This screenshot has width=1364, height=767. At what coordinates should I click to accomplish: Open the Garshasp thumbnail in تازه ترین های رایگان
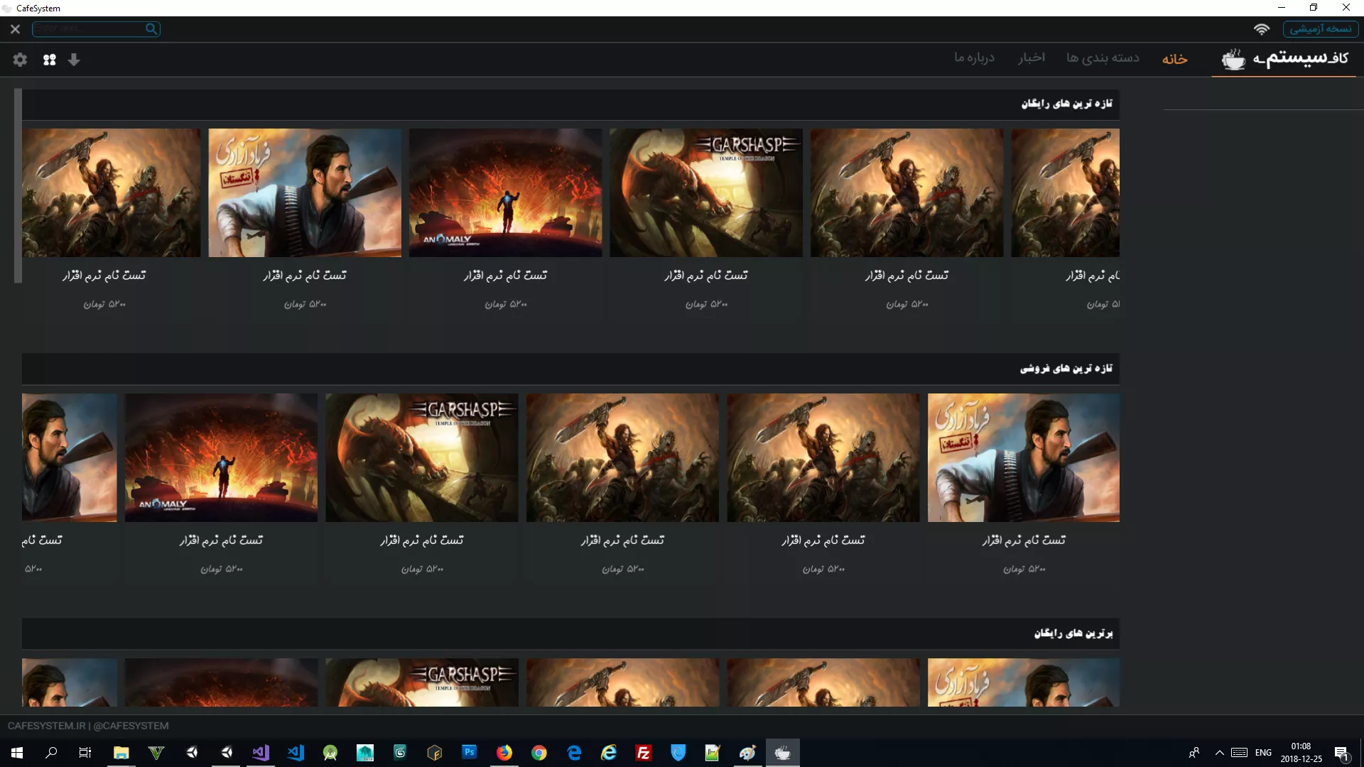(706, 192)
